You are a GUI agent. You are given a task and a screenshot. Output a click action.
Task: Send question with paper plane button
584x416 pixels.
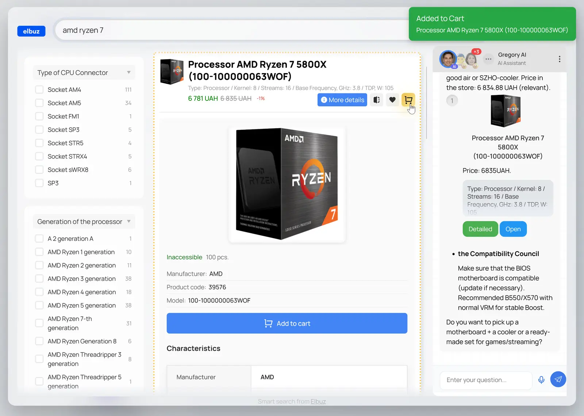pyautogui.click(x=558, y=379)
